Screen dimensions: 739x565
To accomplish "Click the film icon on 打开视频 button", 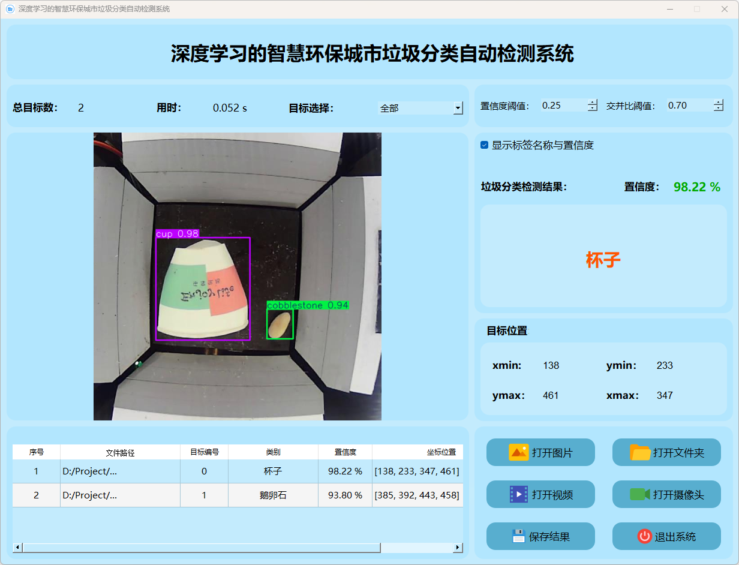I will tap(518, 494).
